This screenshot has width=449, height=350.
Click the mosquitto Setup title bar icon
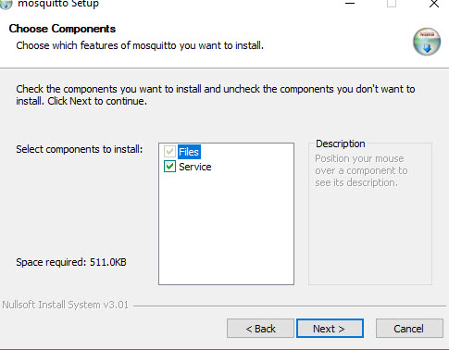[6, 5]
